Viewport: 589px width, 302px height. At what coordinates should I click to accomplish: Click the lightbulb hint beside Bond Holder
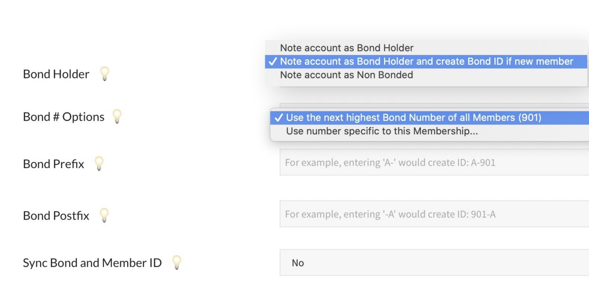point(104,73)
